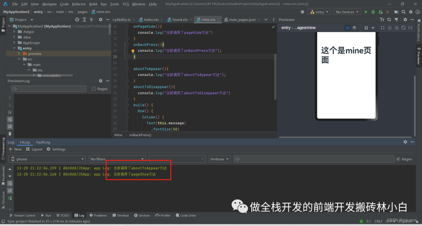Open the Build menu

tap(93, 4)
